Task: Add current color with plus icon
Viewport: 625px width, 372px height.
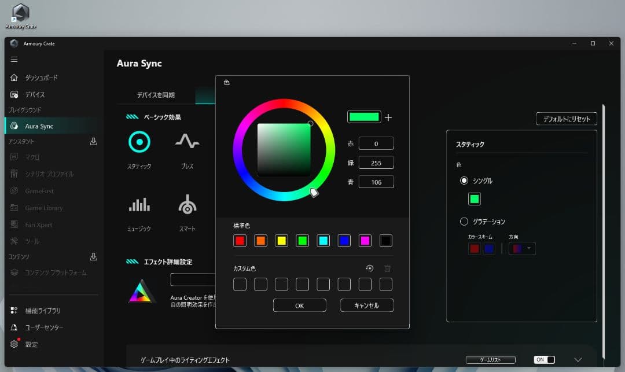Action: coord(388,117)
